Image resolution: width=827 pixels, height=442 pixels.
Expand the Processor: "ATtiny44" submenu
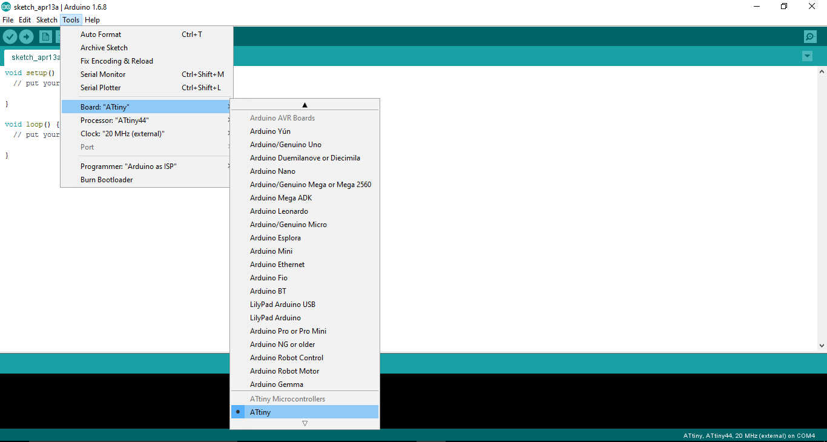(x=147, y=120)
